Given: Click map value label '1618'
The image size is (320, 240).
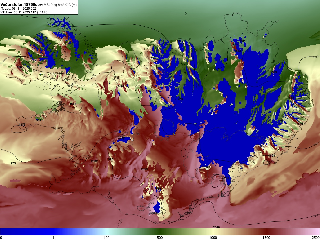Looking at the screenshot, I should point(291,98).
